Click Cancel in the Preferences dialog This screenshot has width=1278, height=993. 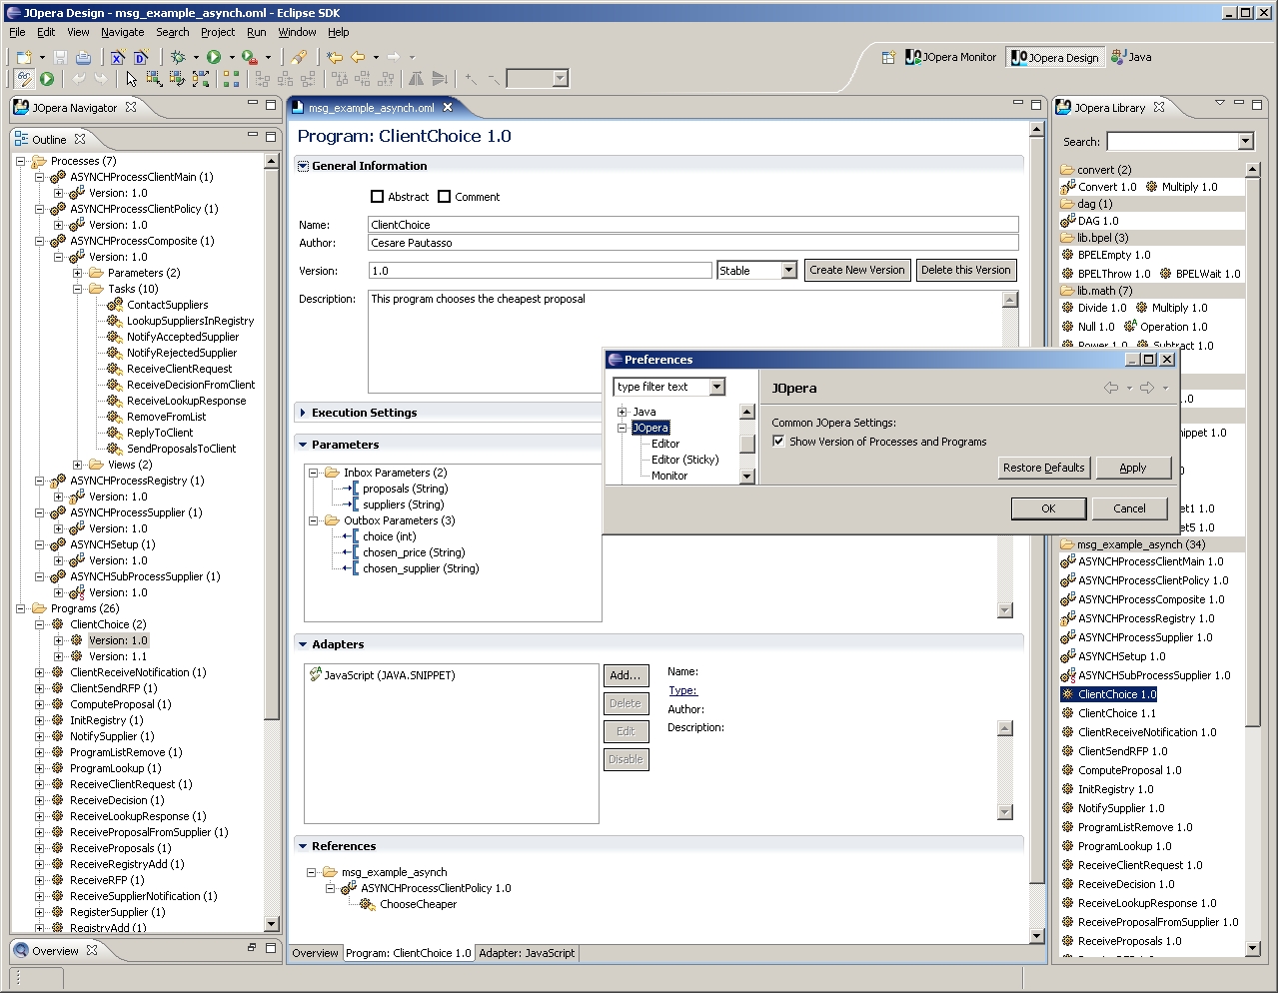[x=1129, y=508]
